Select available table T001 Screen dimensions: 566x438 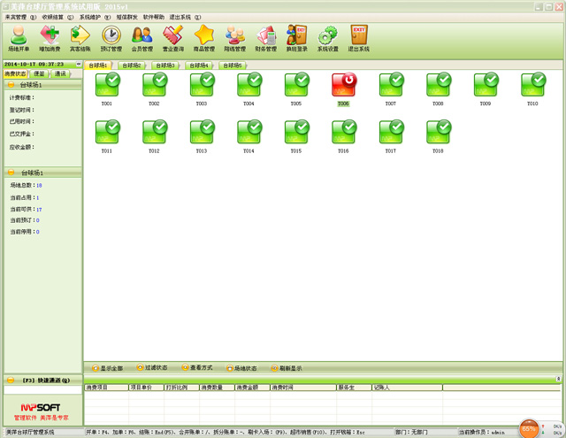point(107,87)
